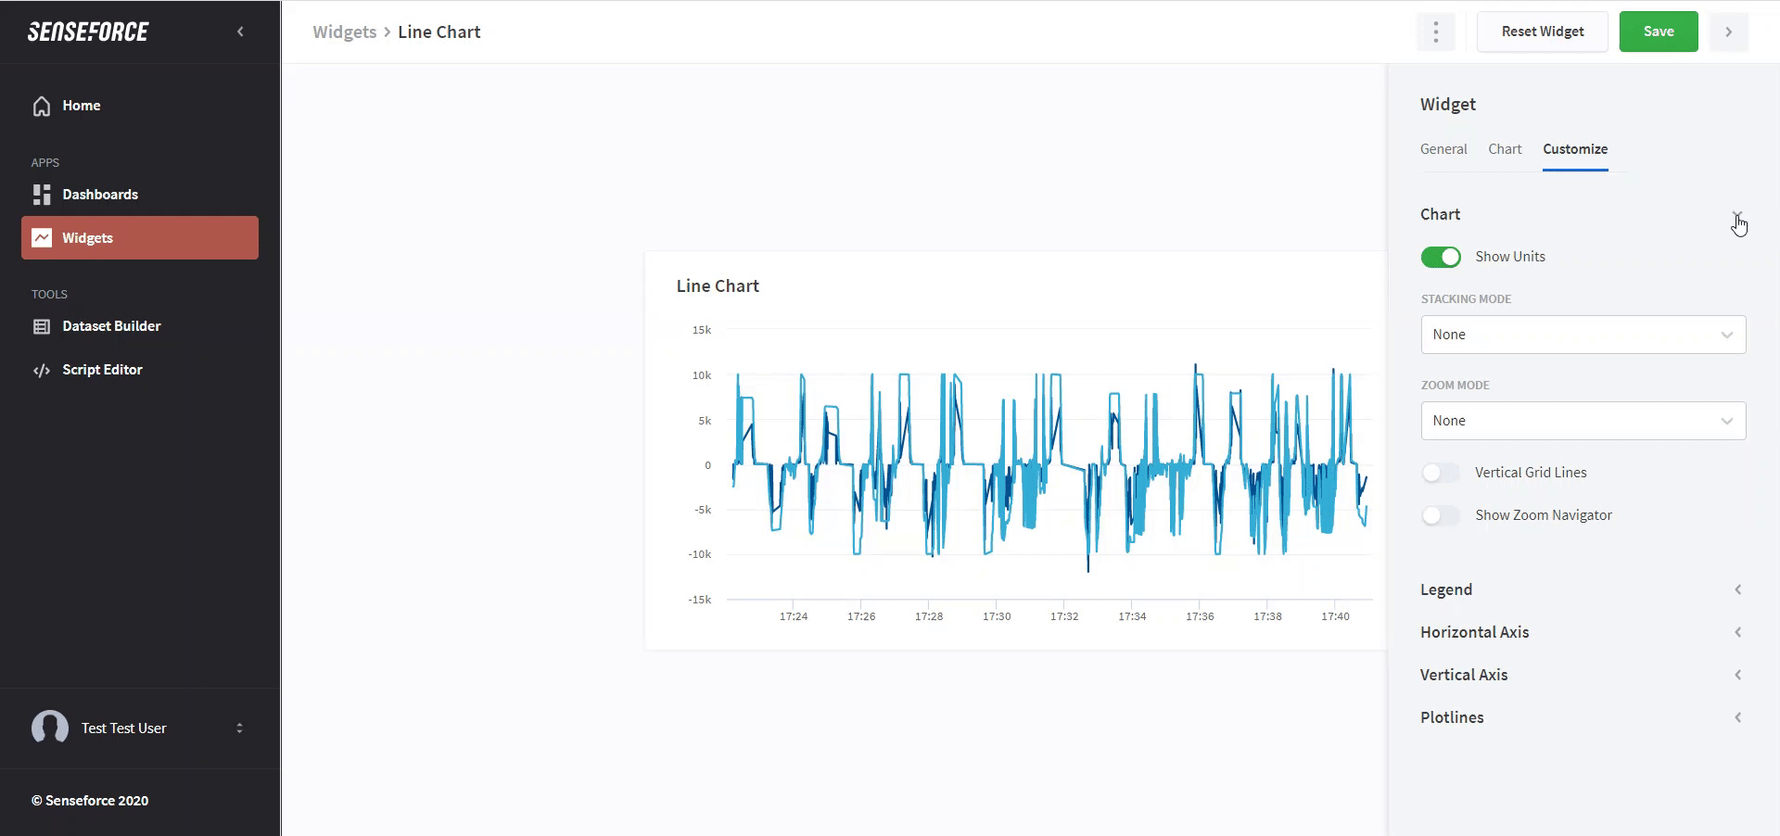This screenshot has height=836, width=1780.
Task: Expand the Horizontal Axis section
Action: (x=1737, y=632)
